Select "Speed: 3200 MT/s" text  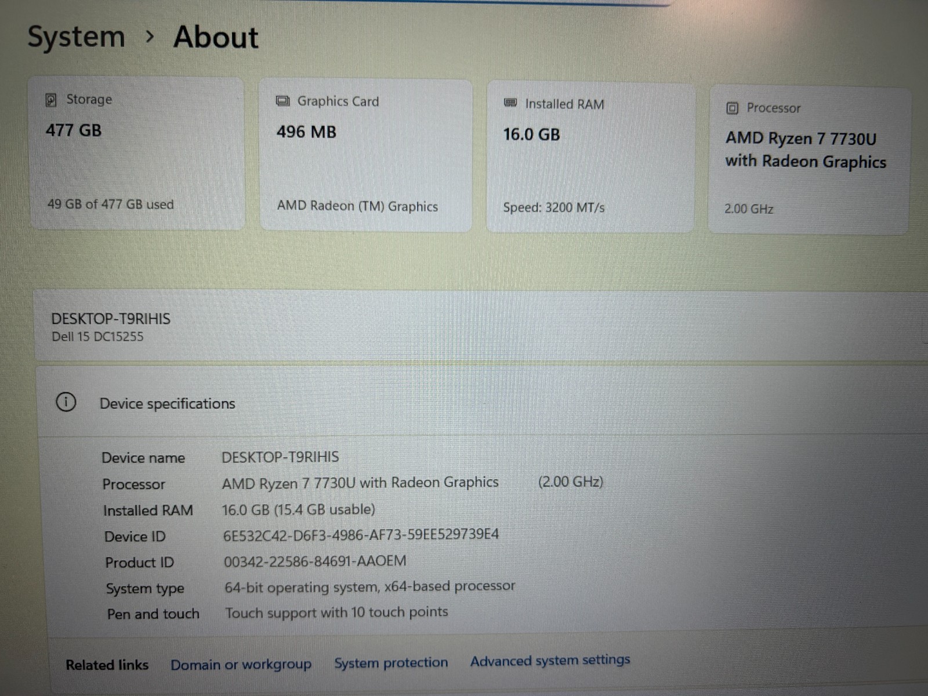pos(554,207)
